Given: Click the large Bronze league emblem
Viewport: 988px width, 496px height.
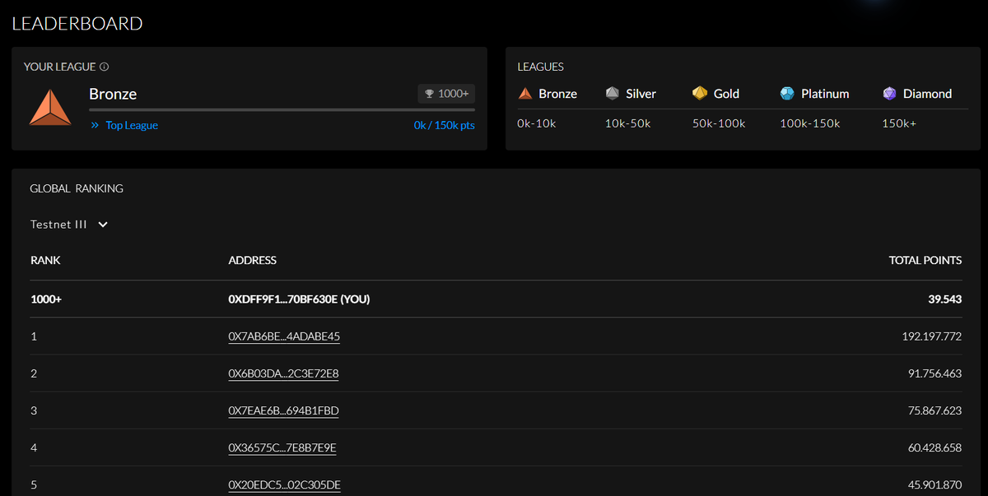Looking at the screenshot, I should pyautogui.click(x=50, y=108).
